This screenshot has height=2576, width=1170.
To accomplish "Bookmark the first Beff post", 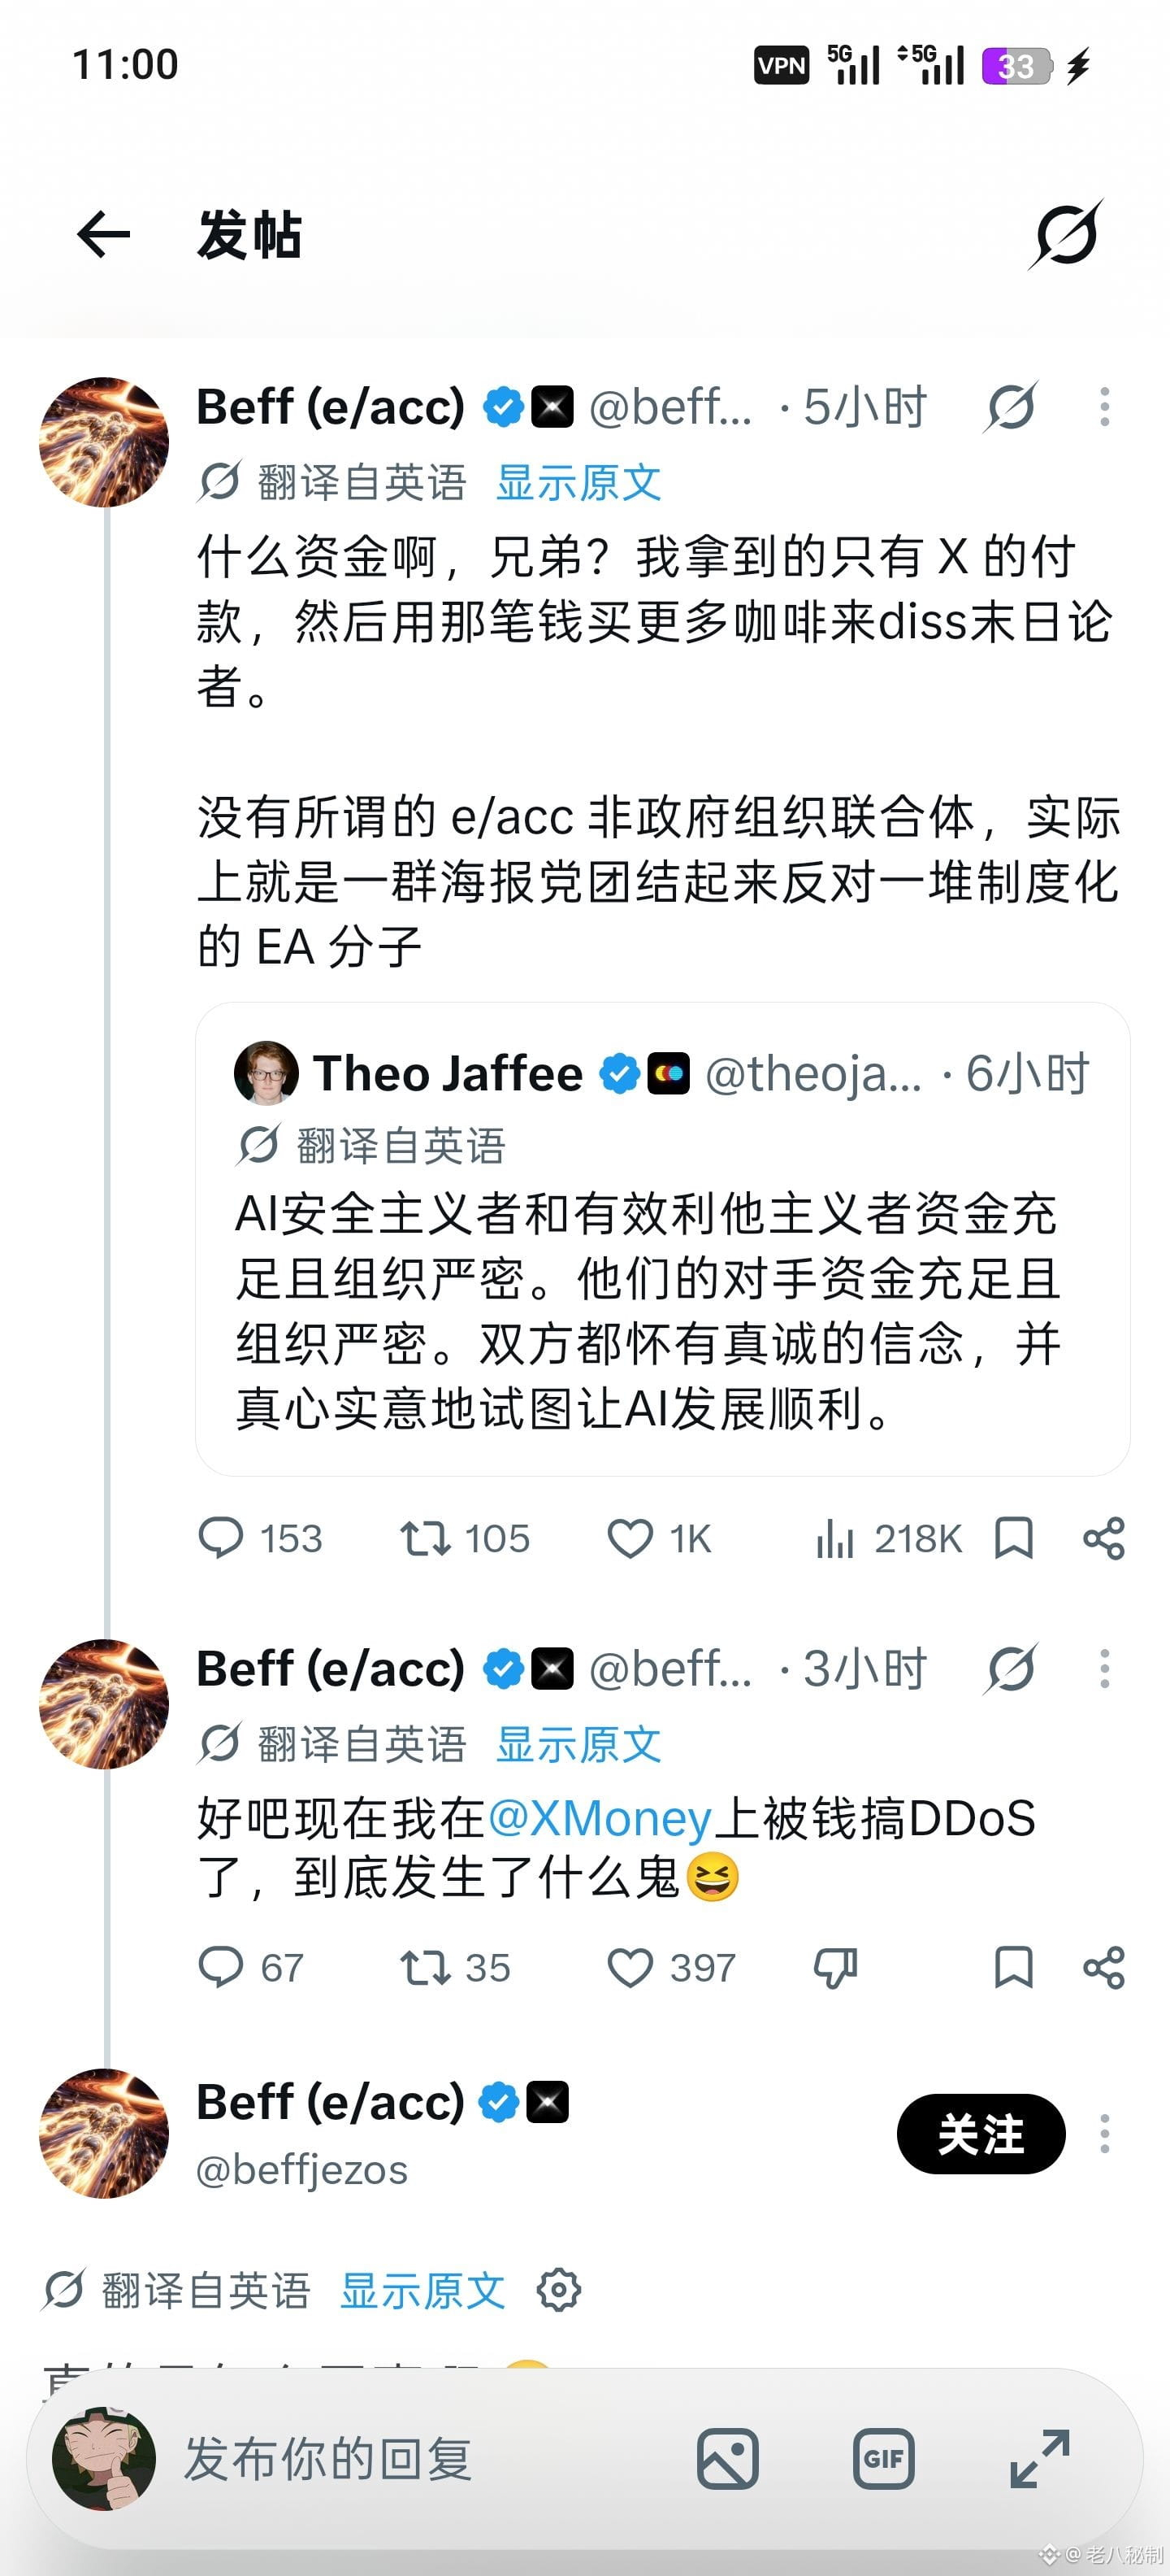I will point(1013,1538).
